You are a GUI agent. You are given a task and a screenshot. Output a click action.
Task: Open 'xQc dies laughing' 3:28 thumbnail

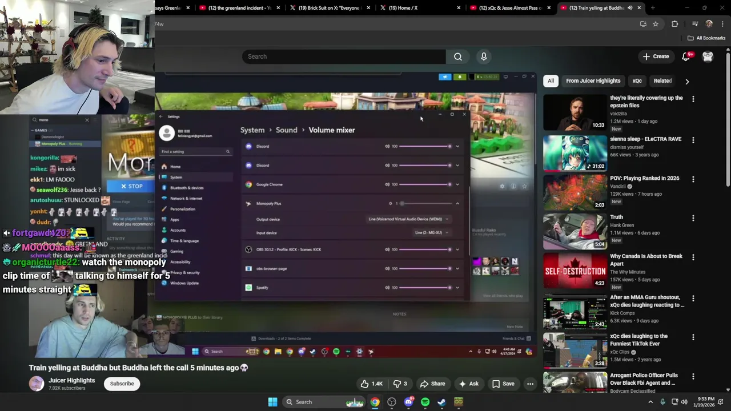(575, 350)
